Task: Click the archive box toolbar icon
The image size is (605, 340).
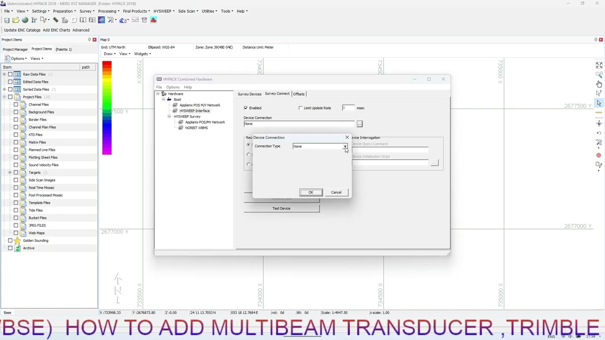Action: pos(145,20)
